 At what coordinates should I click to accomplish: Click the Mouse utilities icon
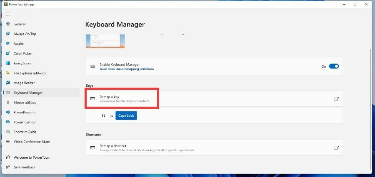click(x=8, y=102)
